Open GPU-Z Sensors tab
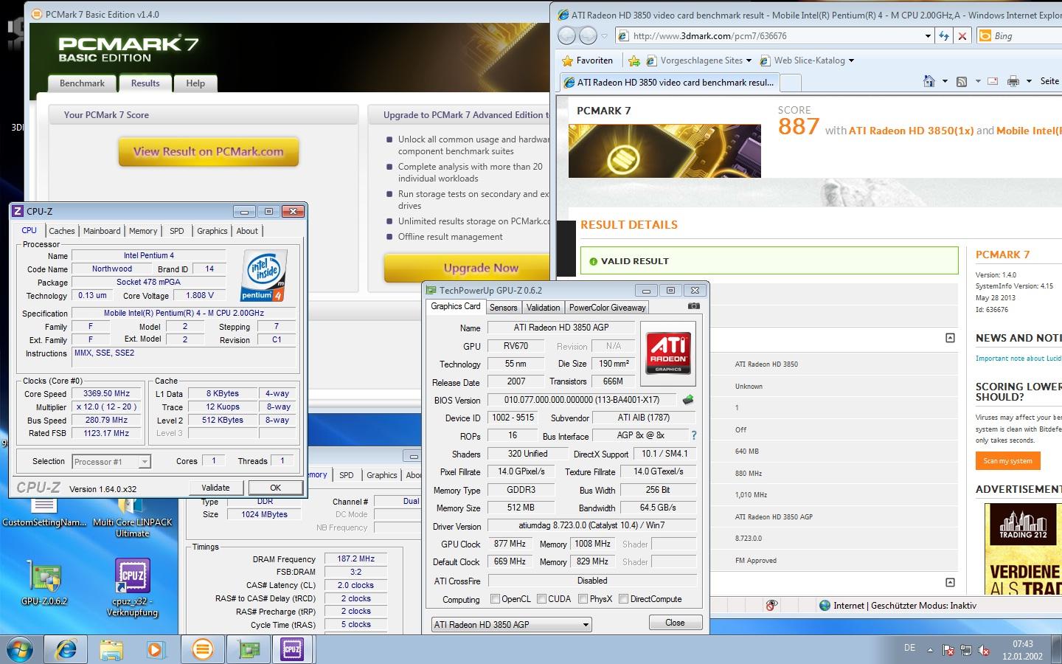The image size is (1062, 664). 503,308
